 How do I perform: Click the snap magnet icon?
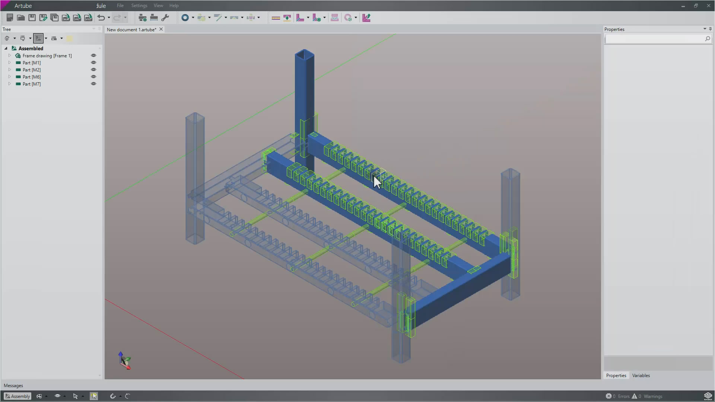113,396
